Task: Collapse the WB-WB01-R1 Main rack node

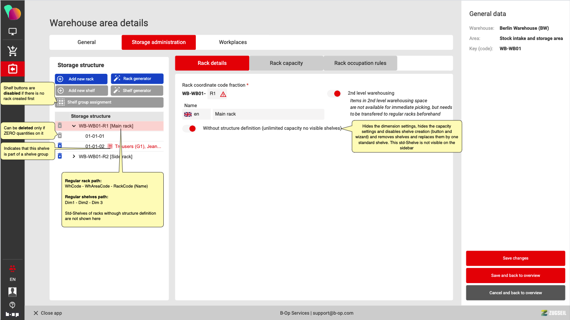Action: pos(74,126)
